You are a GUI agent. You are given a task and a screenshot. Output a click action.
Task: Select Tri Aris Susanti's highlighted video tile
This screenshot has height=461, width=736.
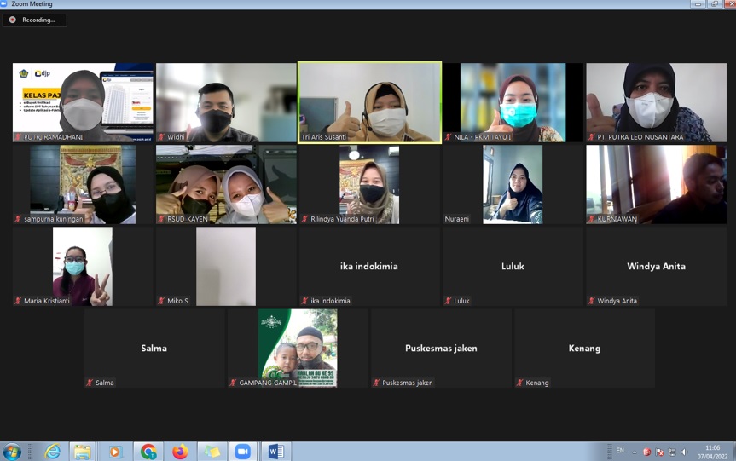point(369,102)
